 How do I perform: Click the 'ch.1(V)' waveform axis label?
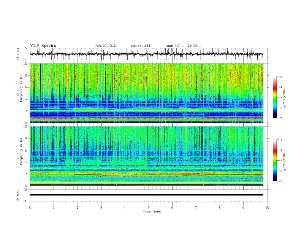(18, 54)
